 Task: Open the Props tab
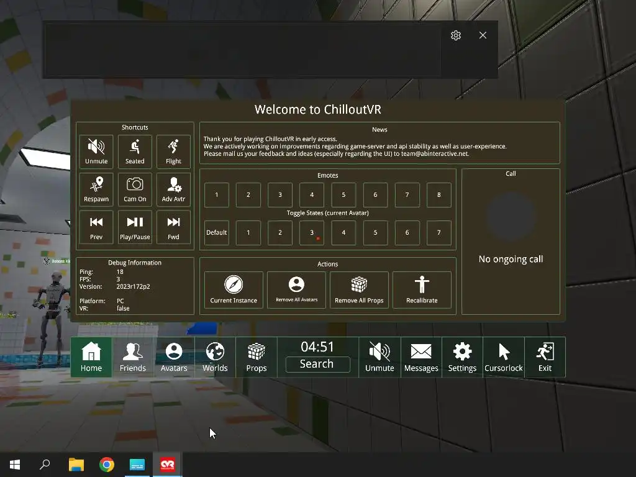(x=257, y=357)
